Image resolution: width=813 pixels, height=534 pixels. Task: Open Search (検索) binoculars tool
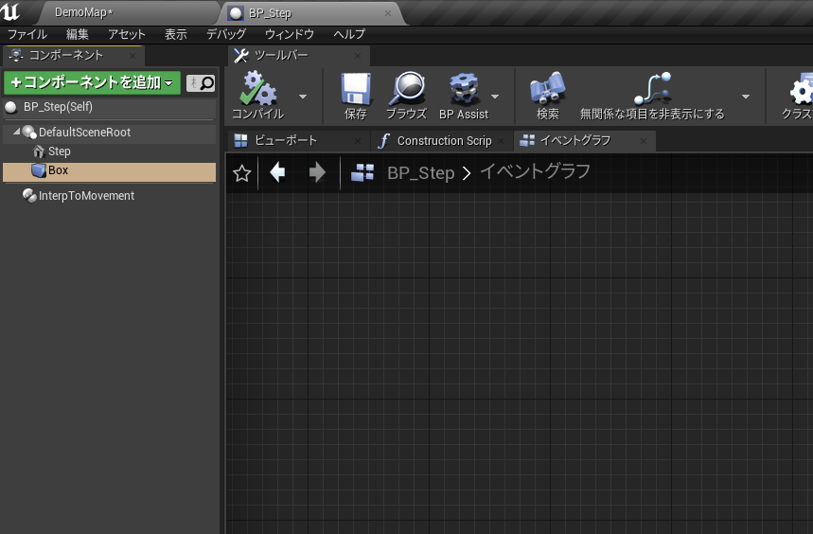[548, 88]
